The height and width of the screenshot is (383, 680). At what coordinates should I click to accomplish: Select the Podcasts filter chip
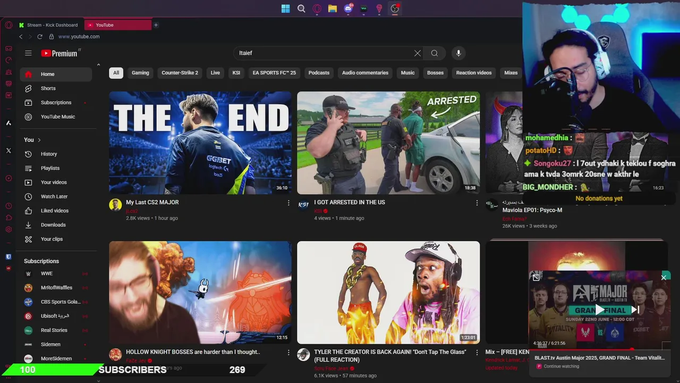(x=319, y=73)
